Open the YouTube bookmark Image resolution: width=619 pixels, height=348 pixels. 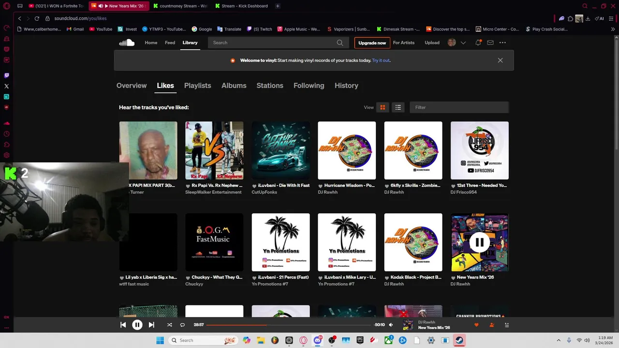pyautogui.click(x=101, y=29)
